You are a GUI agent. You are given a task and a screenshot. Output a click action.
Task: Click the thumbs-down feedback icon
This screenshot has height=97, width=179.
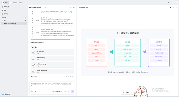68,77
